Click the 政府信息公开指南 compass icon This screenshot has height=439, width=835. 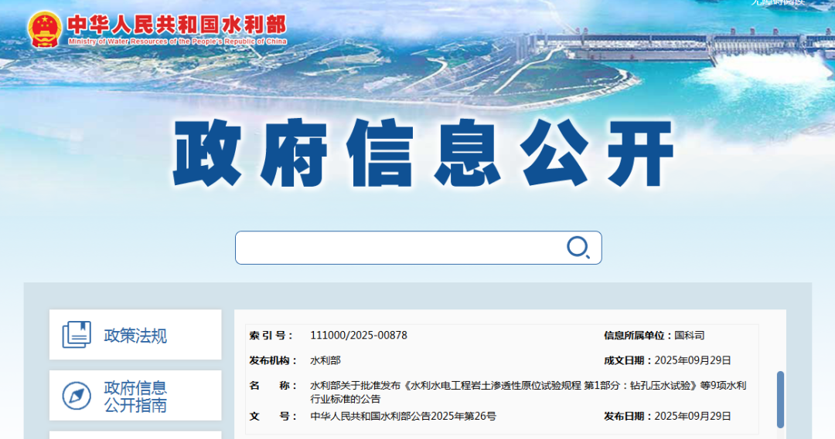point(77,396)
